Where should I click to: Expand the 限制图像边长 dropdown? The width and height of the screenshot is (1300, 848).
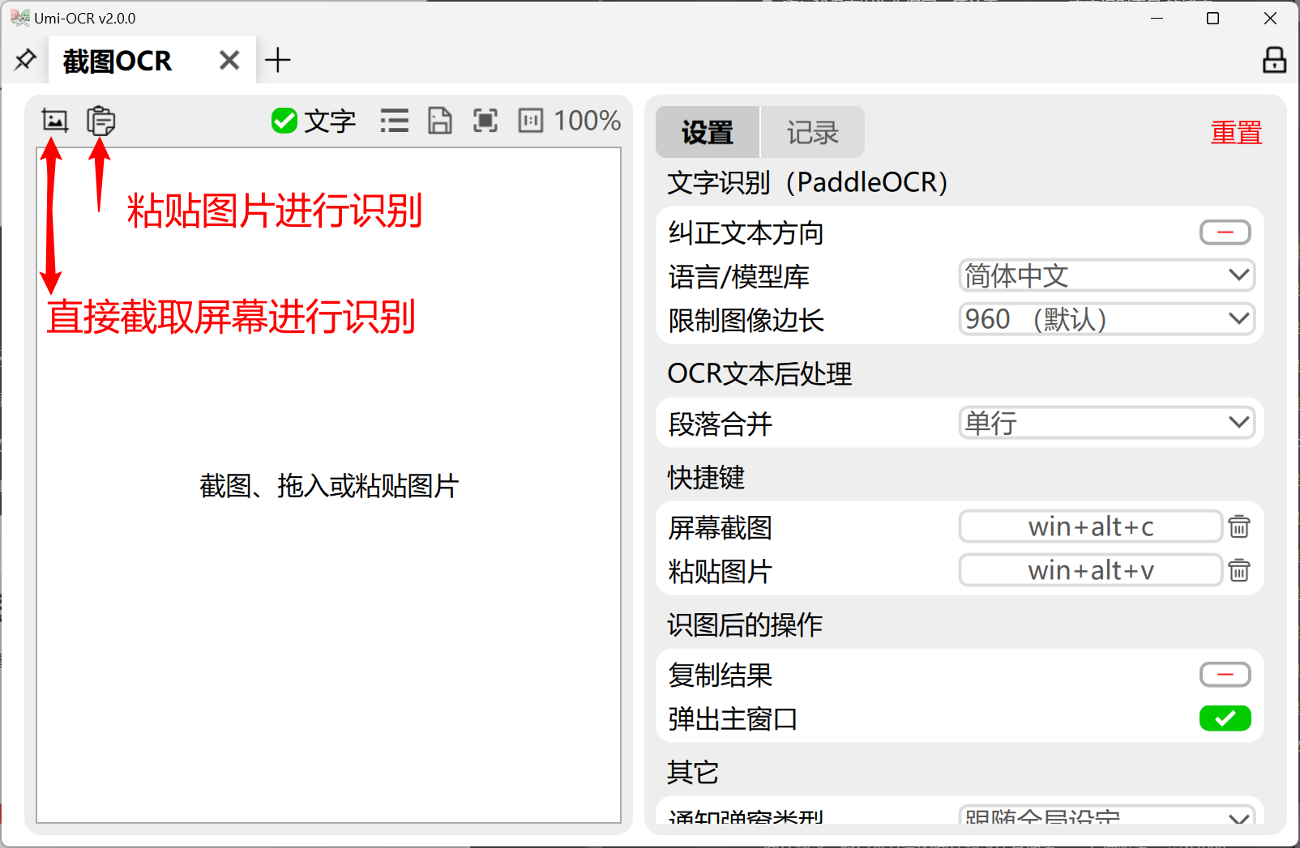[x=1106, y=319]
